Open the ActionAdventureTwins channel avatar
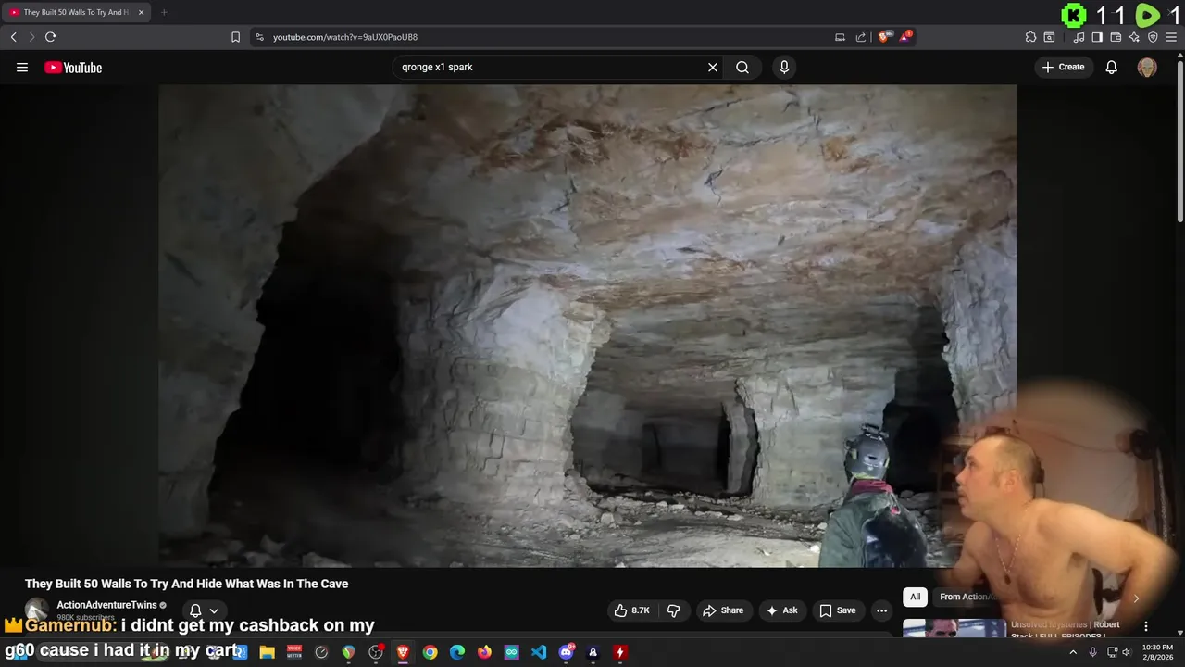Viewport: 1185px width, 667px height. tap(37, 610)
